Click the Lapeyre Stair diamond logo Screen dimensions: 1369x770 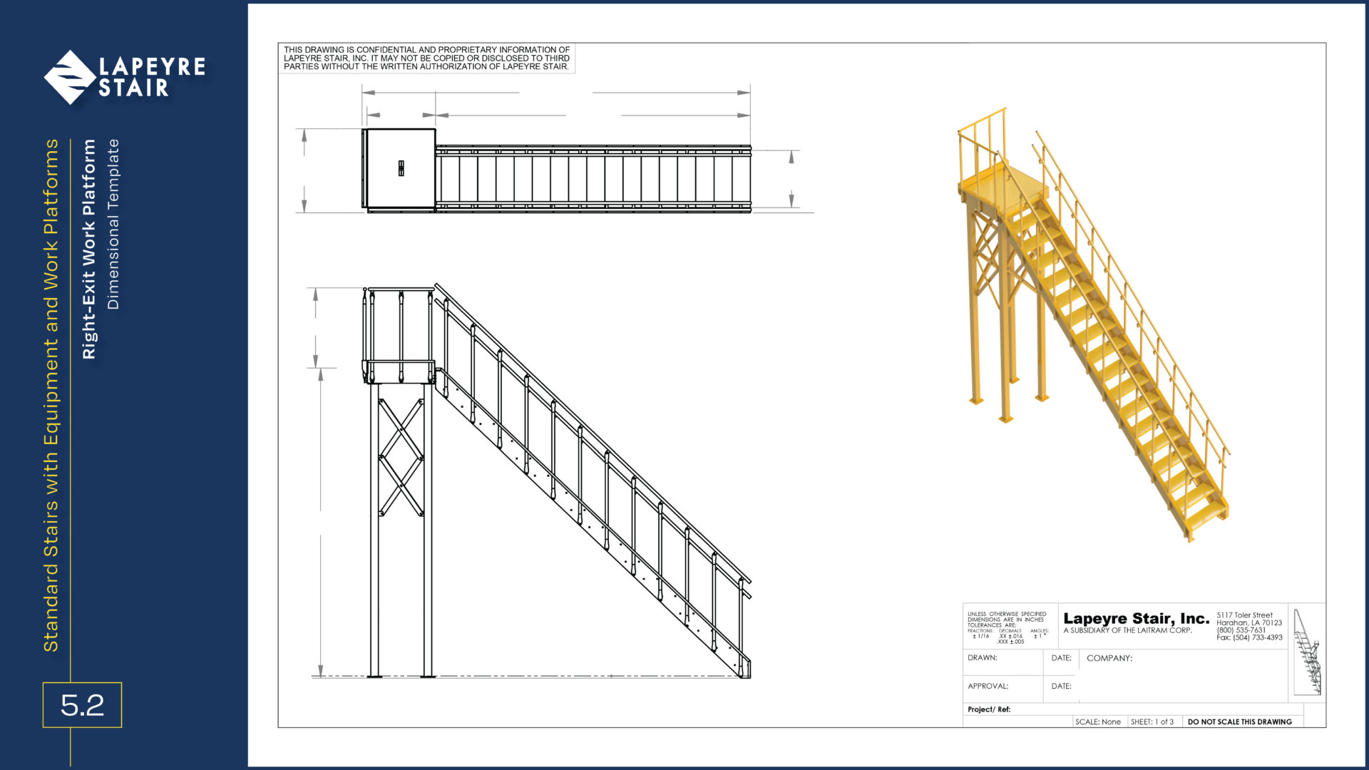70,77
